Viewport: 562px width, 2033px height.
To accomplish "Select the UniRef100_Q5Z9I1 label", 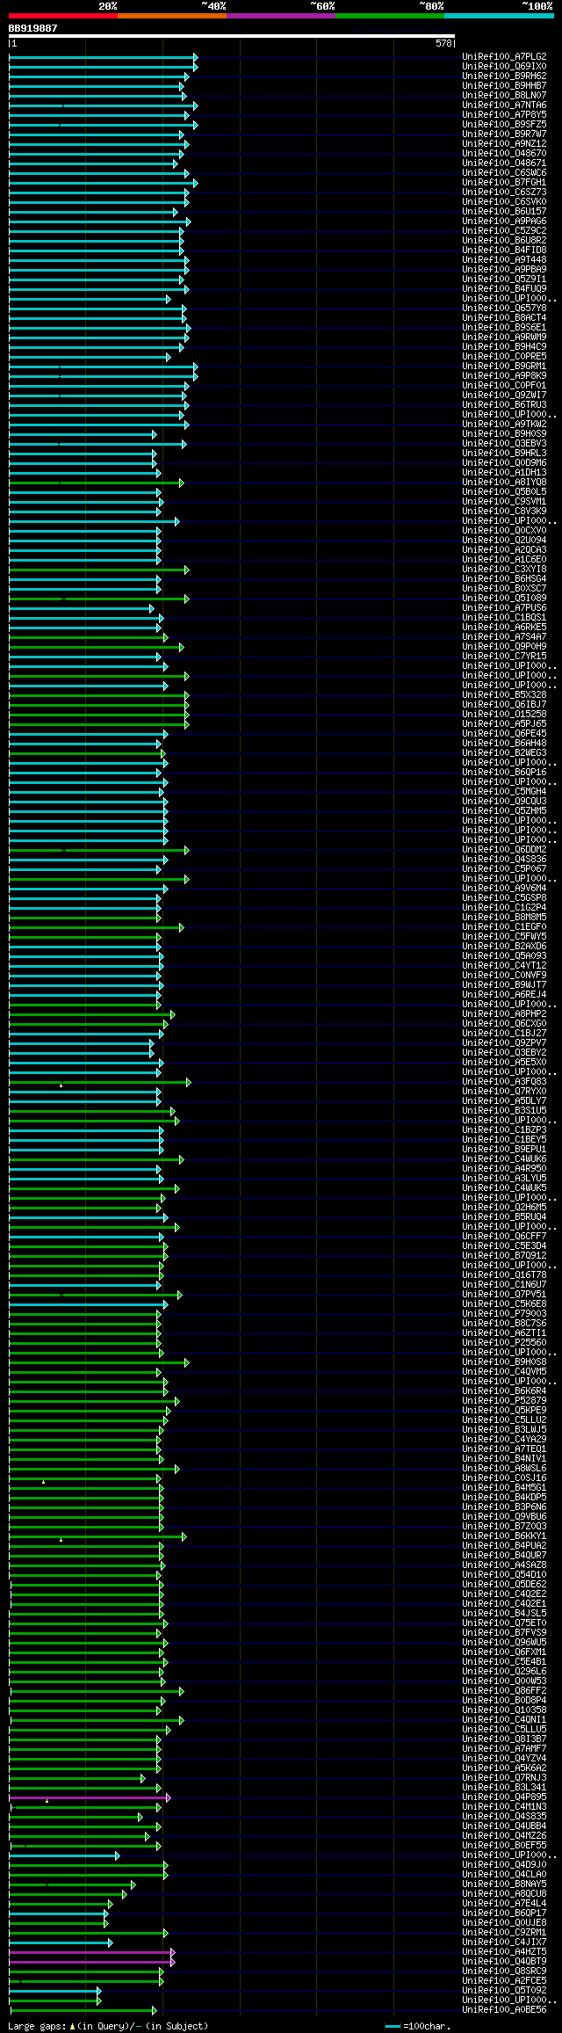I will [504, 280].
